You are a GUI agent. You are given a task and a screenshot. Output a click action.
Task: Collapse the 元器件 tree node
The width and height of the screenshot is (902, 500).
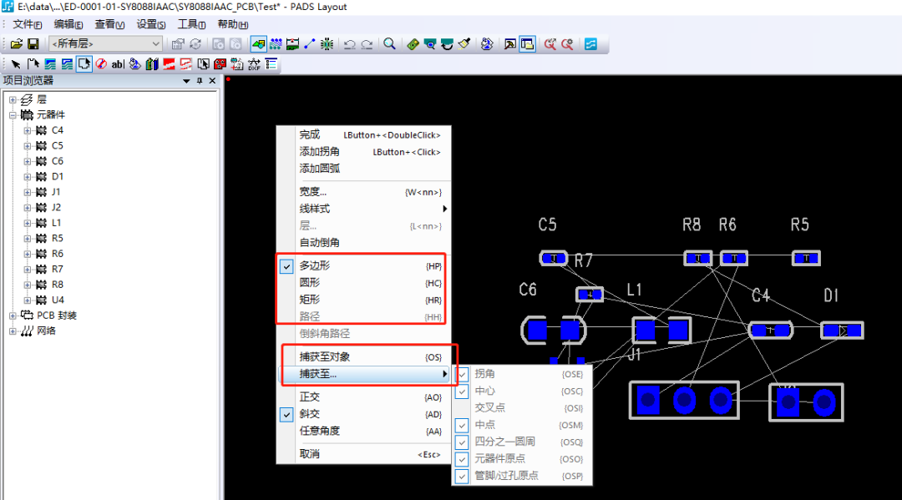(13, 114)
